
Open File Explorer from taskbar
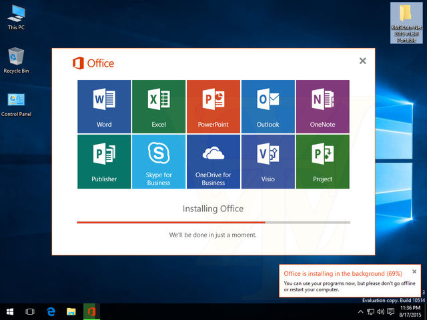(x=71, y=311)
